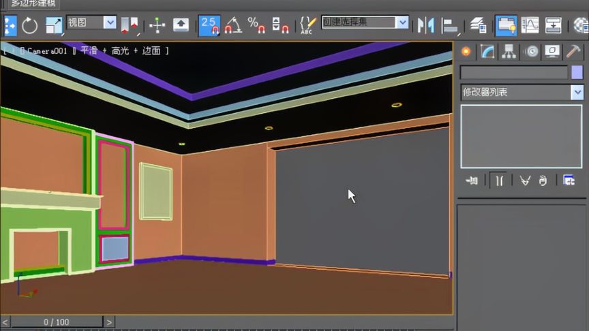Expand the 创建选择集 dropdown arrow
Image resolution: width=589 pixels, height=331 pixels.
[x=402, y=22]
